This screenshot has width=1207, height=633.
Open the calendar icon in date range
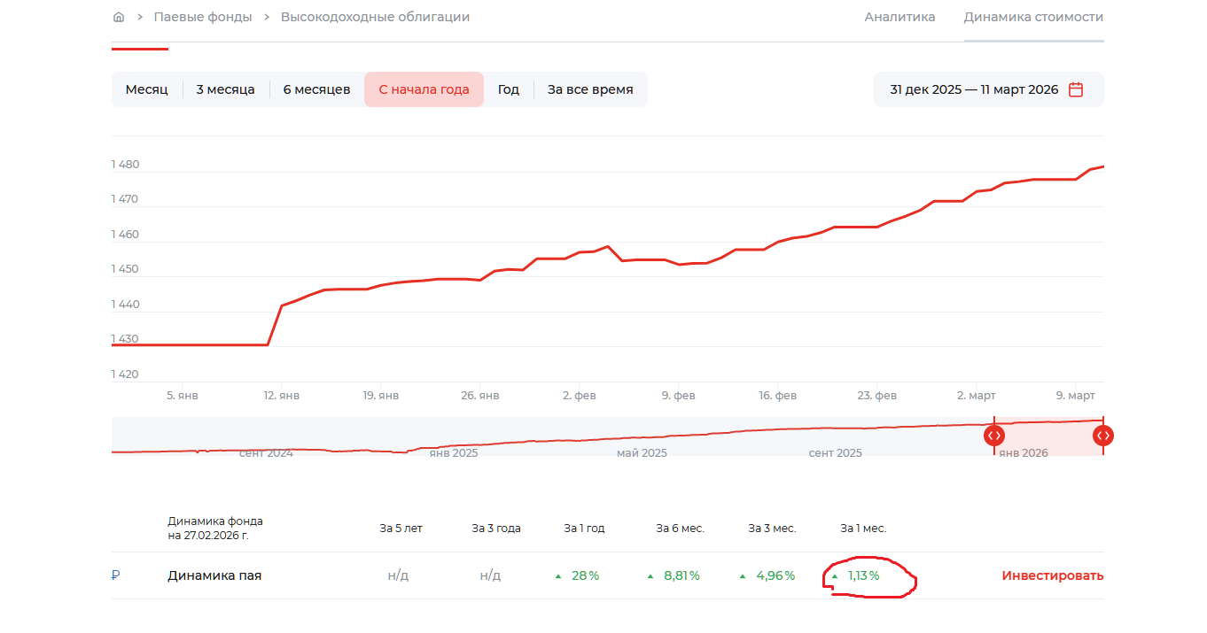tap(1076, 89)
